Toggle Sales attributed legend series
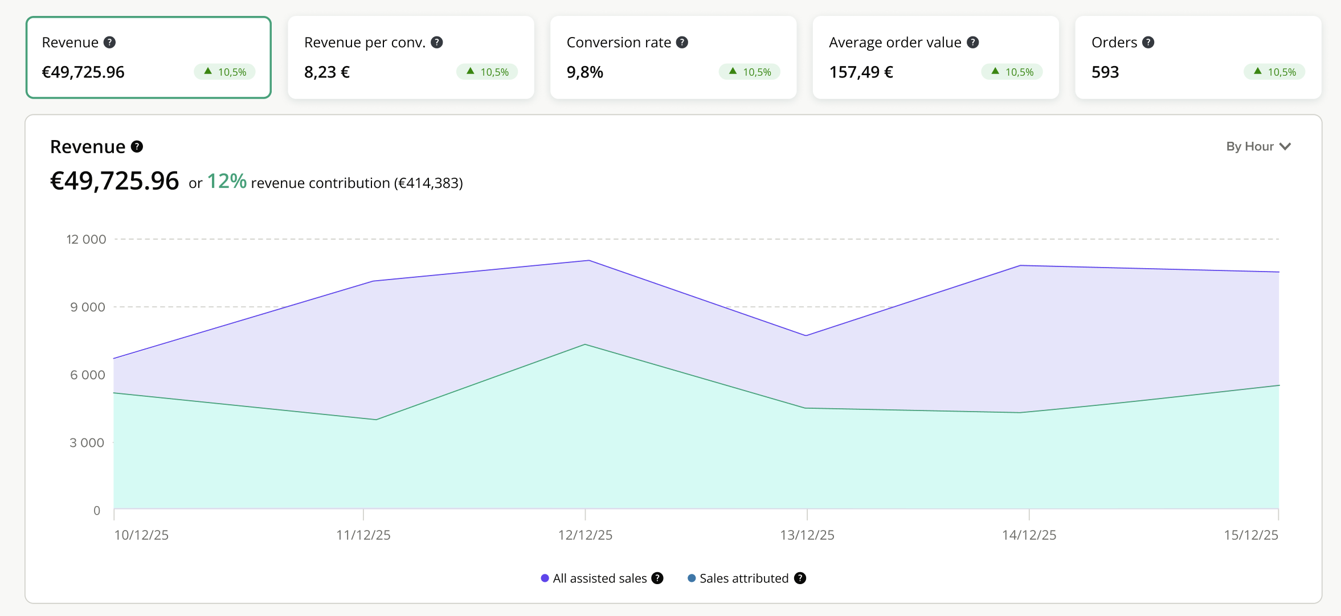This screenshot has height=616, width=1341. [743, 578]
